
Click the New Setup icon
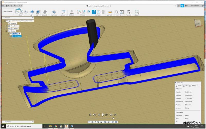click(16, 12)
